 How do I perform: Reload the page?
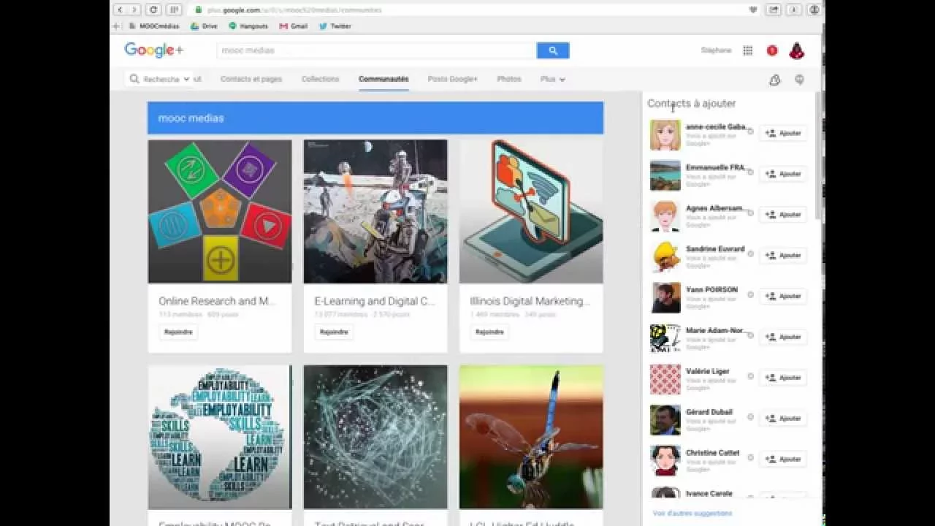click(153, 9)
